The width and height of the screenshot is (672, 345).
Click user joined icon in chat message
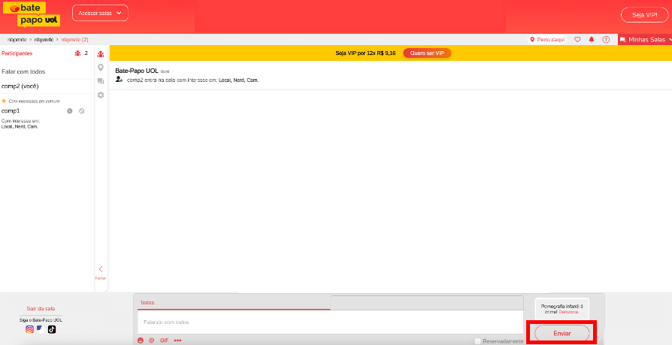tap(120, 79)
